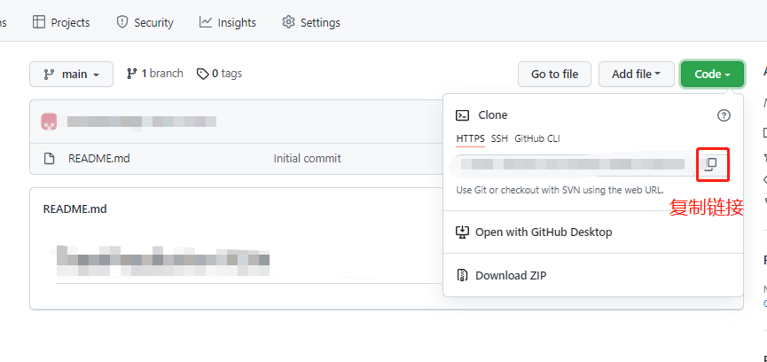Screen dimensions: 767x362
Task: Click the help question mark icon
Action: (724, 115)
